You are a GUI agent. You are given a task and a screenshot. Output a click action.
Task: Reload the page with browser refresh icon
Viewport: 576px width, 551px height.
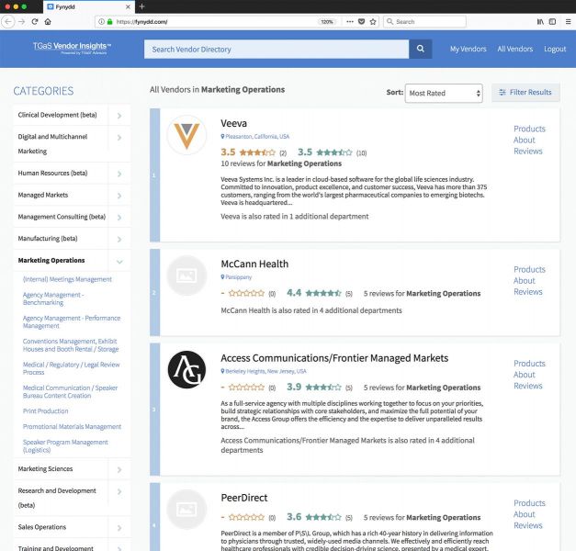point(35,21)
